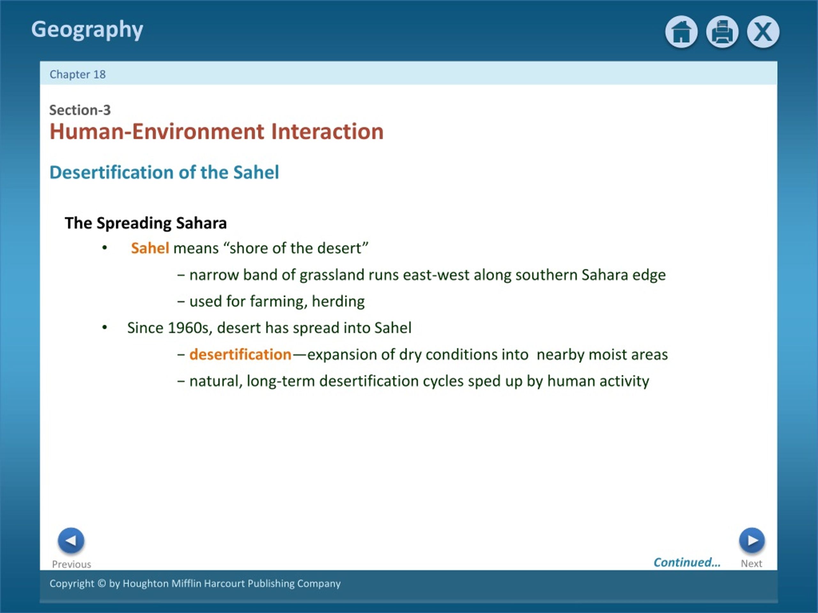Click the "Human-Environment Interaction" heading
Screen dimensions: 818x613
coord(217,132)
